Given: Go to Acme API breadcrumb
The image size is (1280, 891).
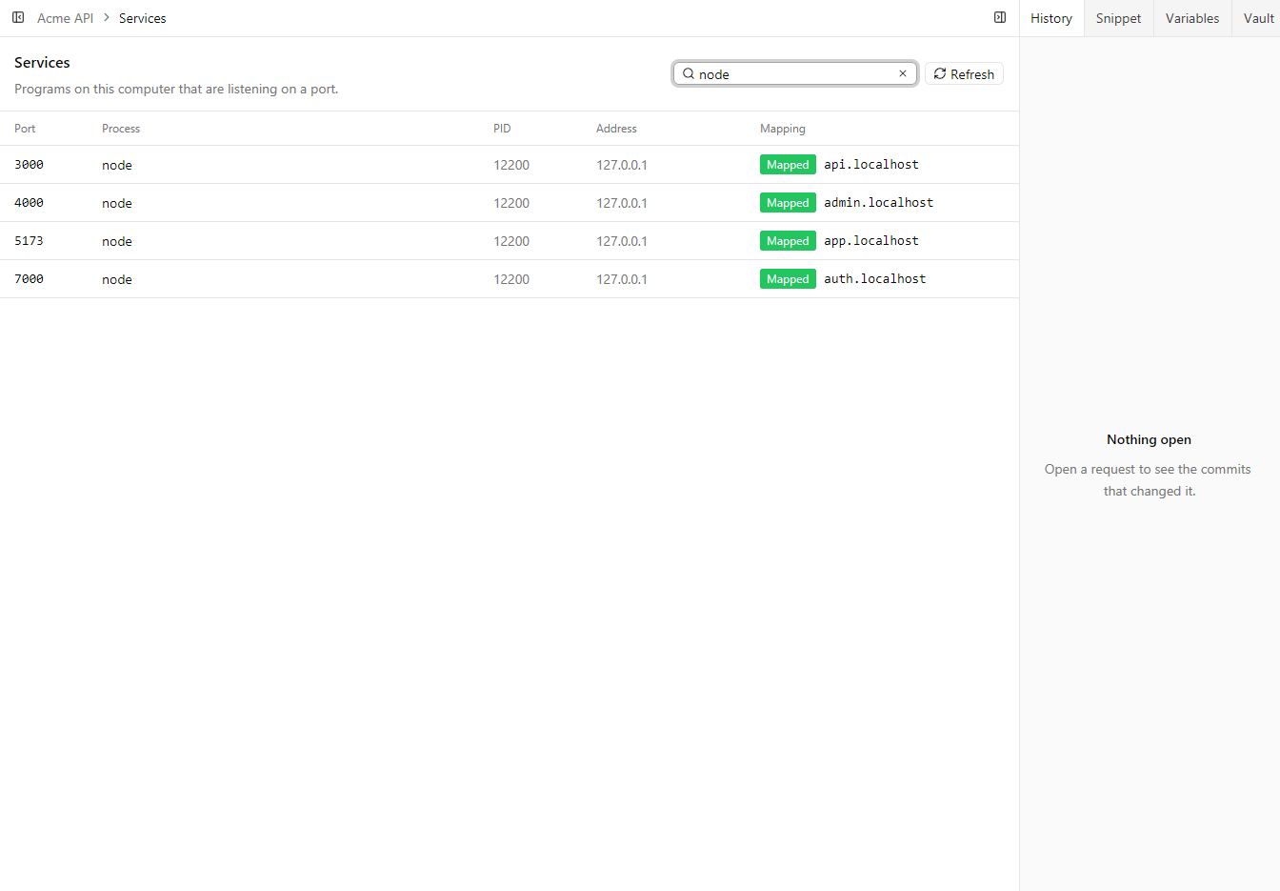Looking at the screenshot, I should coord(65,18).
